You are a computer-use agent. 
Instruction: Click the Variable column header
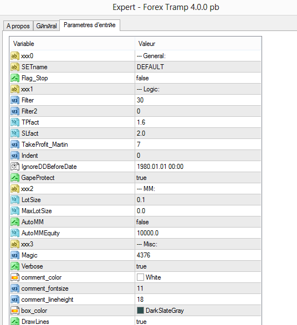[72, 44]
